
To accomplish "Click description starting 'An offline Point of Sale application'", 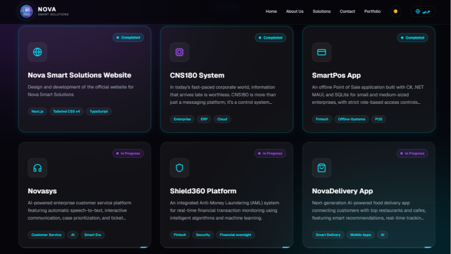I will click(368, 95).
